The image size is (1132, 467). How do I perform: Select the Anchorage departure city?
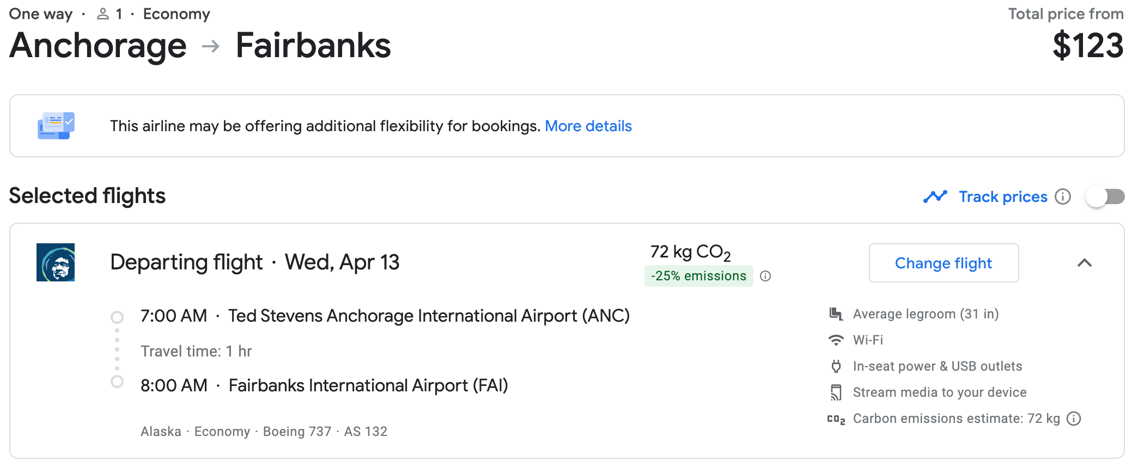98,46
